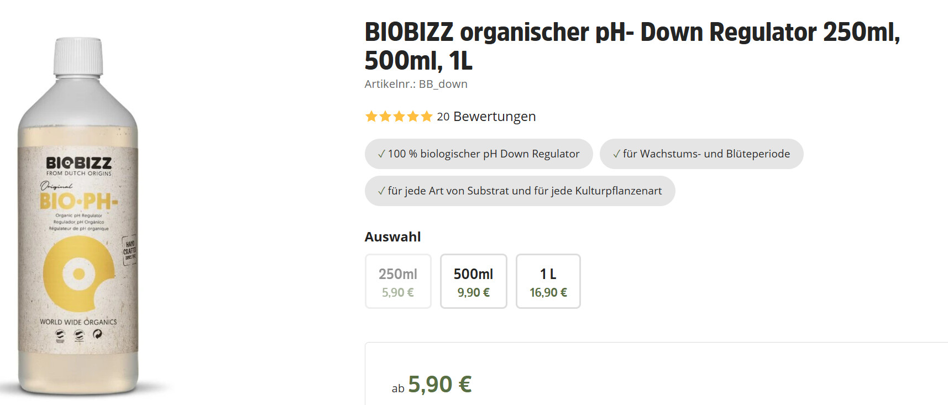Image resolution: width=948 pixels, height=405 pixels.
Task: Select the 500ml size for 9,90 €
Action: tap(473, 281)
